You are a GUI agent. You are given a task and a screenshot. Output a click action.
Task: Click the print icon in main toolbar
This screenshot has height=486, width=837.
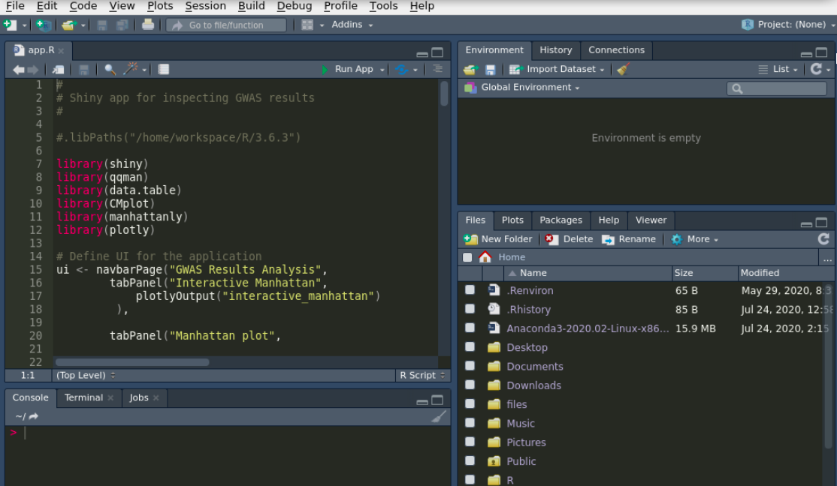point(148,25)
